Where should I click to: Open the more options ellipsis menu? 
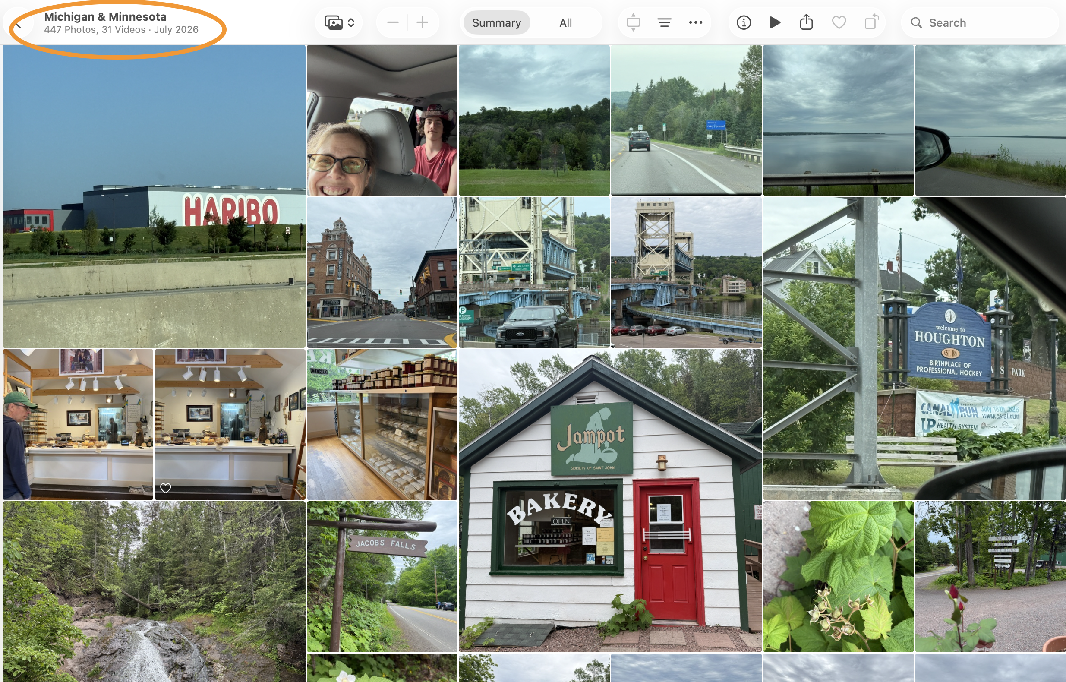(x=695, y=22)
